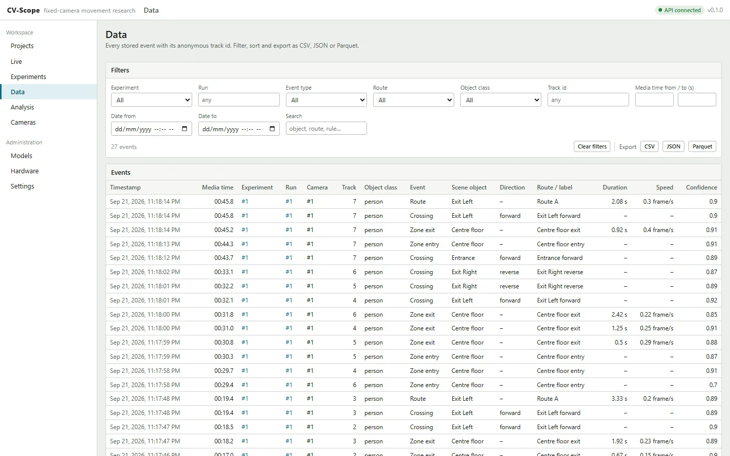This screenshot has height=456, width=730.
Task: Click the CV-Scope app title
Action: pos(23,10)
